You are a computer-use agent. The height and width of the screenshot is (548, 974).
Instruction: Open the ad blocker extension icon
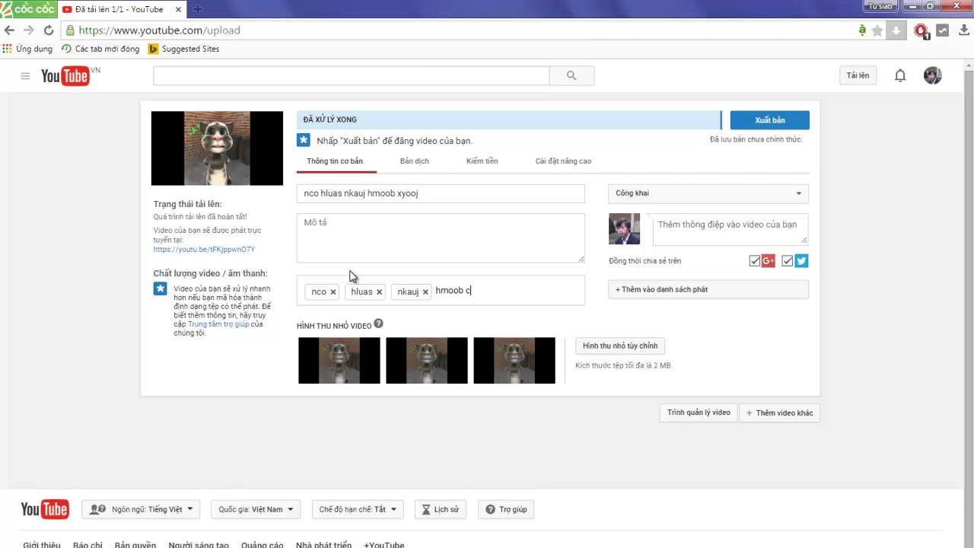(921, 30)
